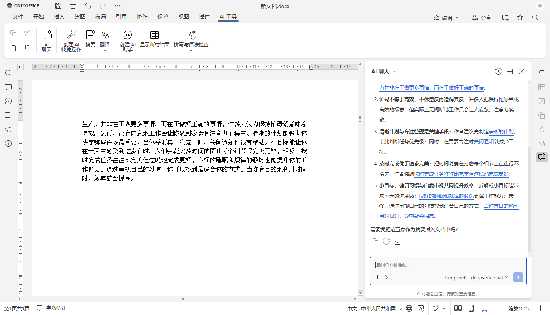Expand the 翻译 dropdown arrow
550x315 pixels.
click(105, 50)
